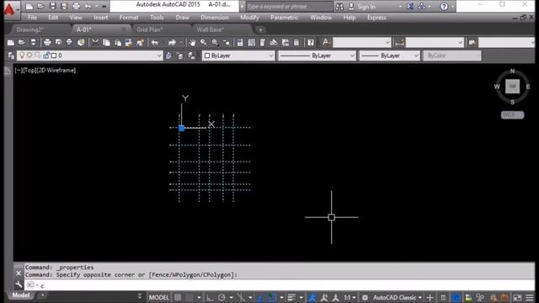Click the Undo arrow in standard toolbar
Viewport: 539px width, 303px height.
pos(155,43)
